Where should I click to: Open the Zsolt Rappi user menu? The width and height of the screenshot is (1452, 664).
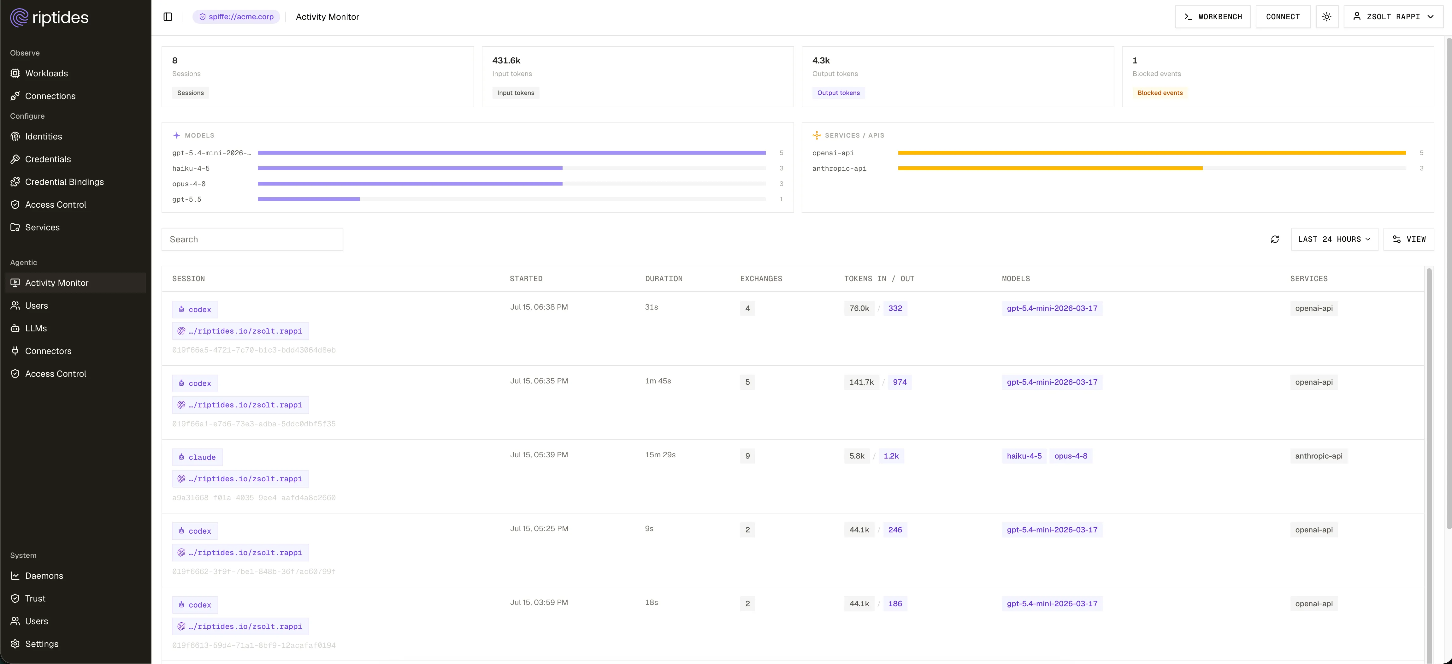[x=1393, y=17]
